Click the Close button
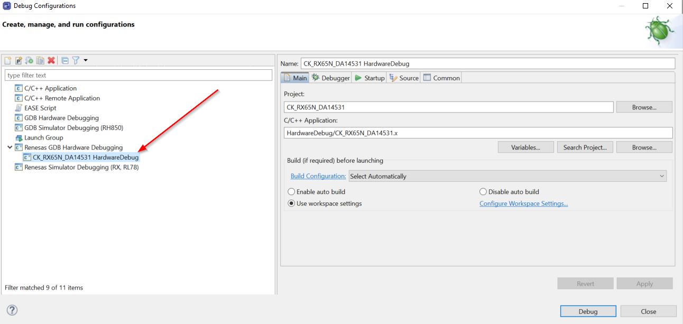The image size is (683, 324). (648, 311)
